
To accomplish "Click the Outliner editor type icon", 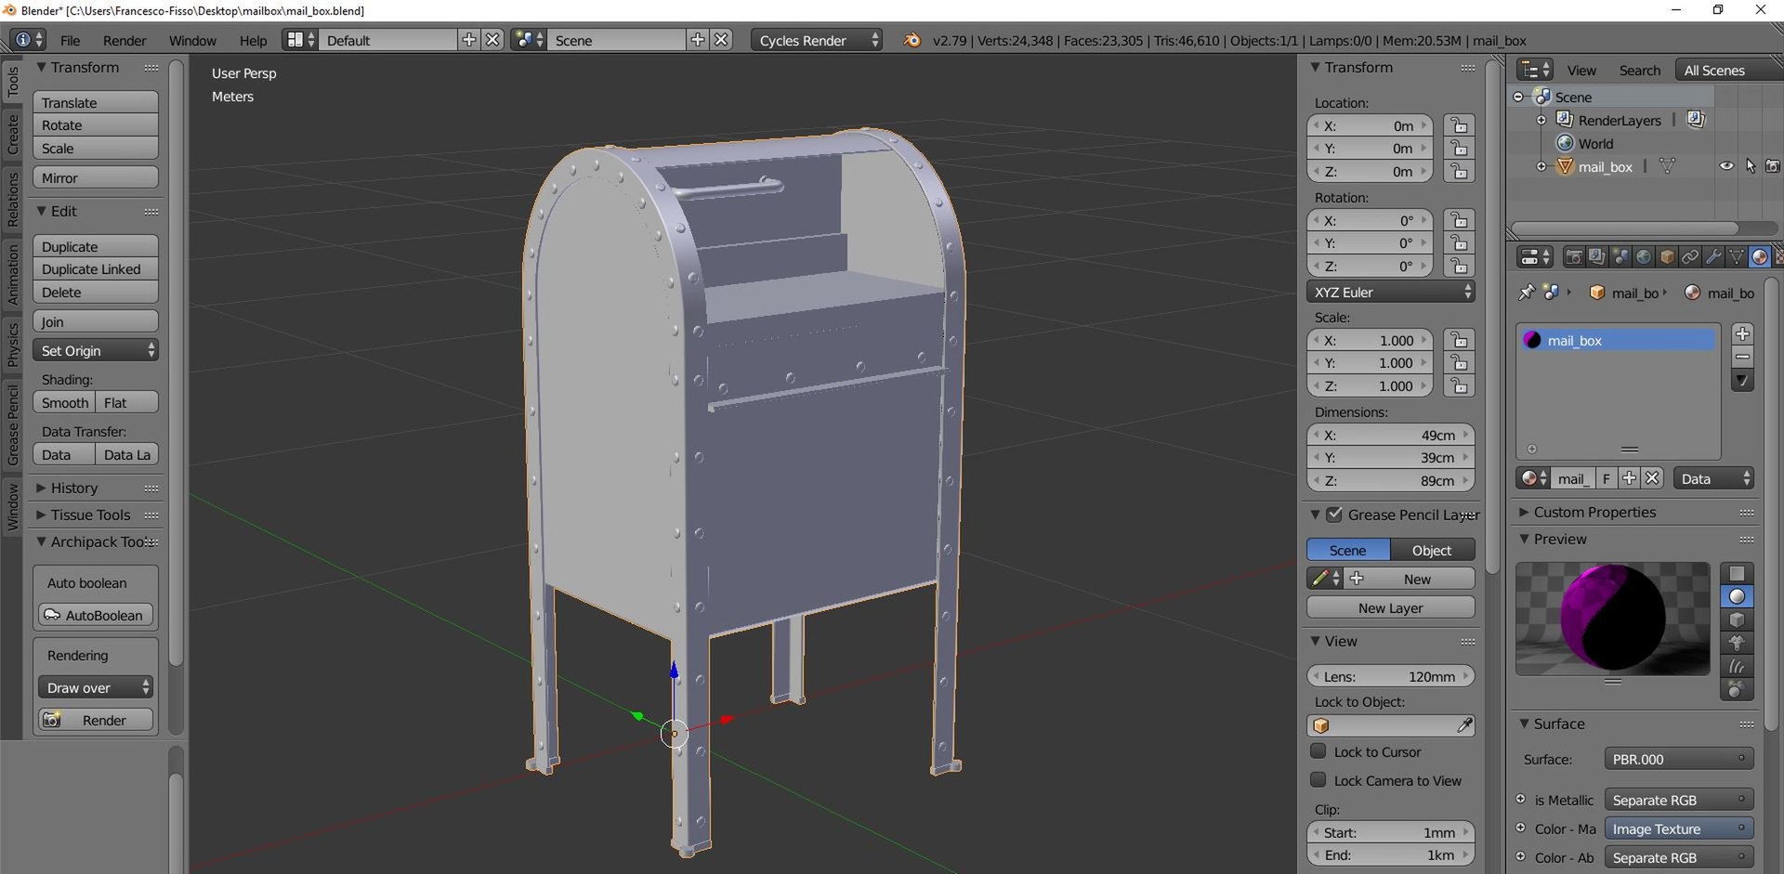I will tap(1534, 70).
